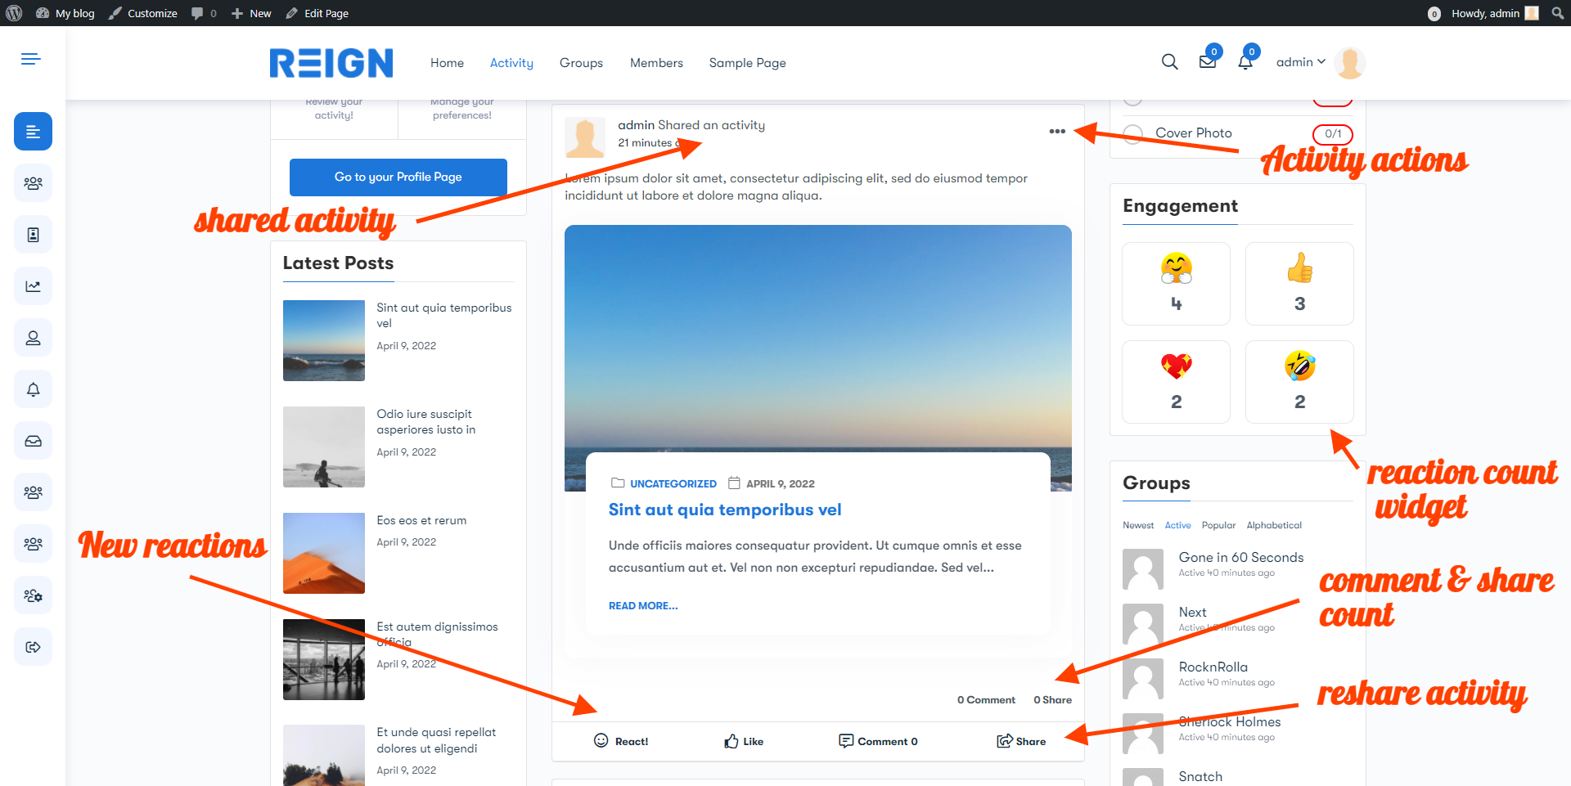Open the groups settings sidebar icon
The height and width of the screenshot is (786, 1571).
pos(33,595)
